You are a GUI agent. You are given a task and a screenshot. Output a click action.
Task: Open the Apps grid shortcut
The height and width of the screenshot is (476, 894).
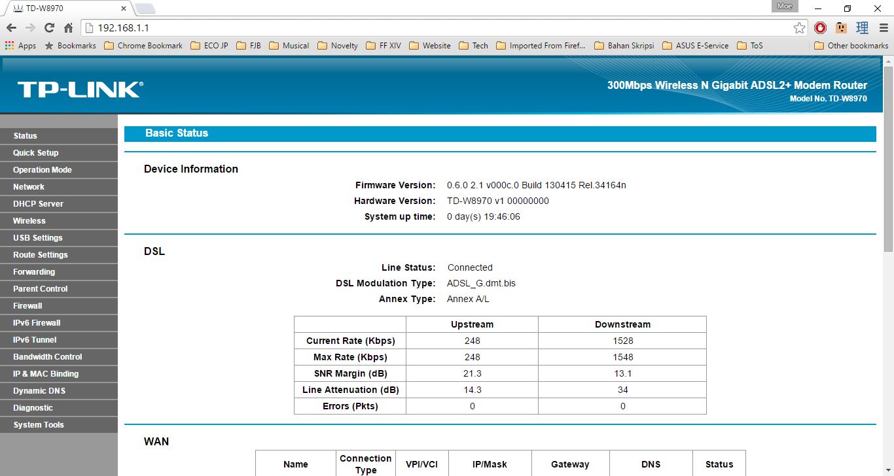(9, 45)
